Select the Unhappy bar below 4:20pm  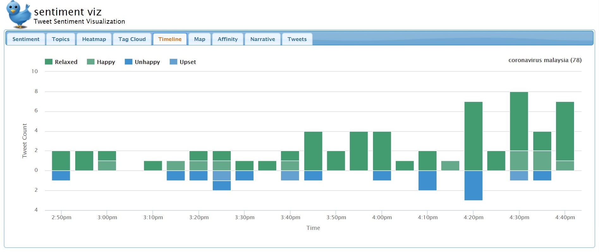tap(474, 185)
